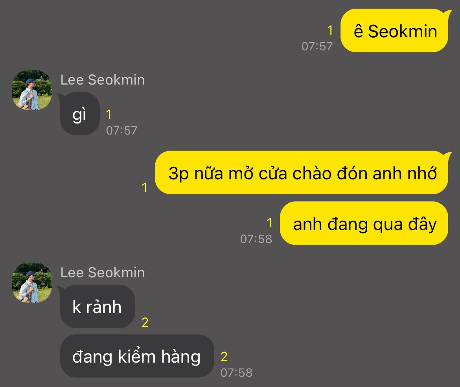Click the first 'Lee Seokmin' sender name
Image resolution: width=460 pixels, height=387 pixels.
[x=102, y=80]
